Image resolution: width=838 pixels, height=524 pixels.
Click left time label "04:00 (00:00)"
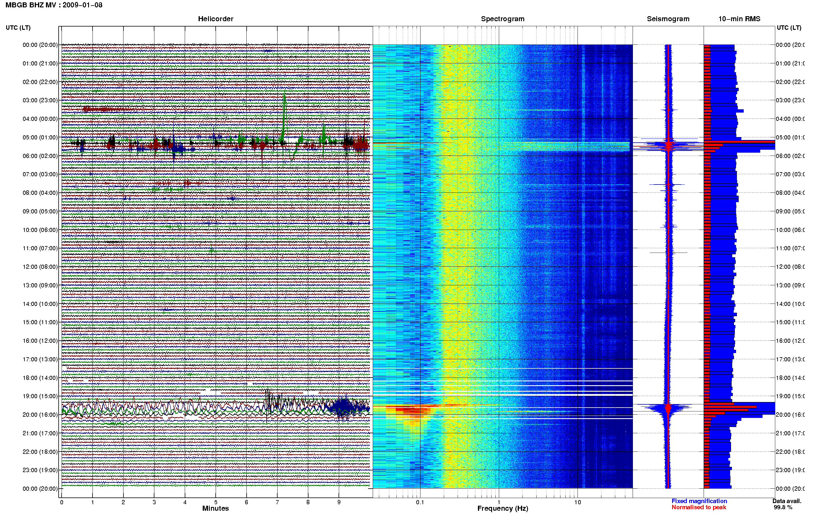click(x=40, y=119)
